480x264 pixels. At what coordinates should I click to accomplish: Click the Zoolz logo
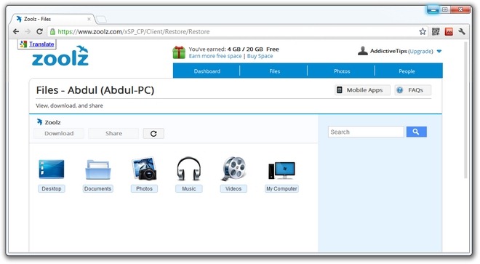click(60, 56)
